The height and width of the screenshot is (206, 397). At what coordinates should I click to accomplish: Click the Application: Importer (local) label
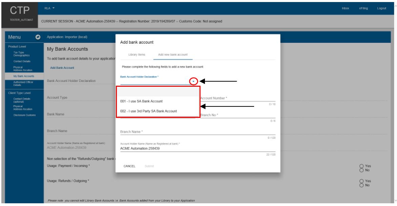pyautogui.click(x=67, y=37)
